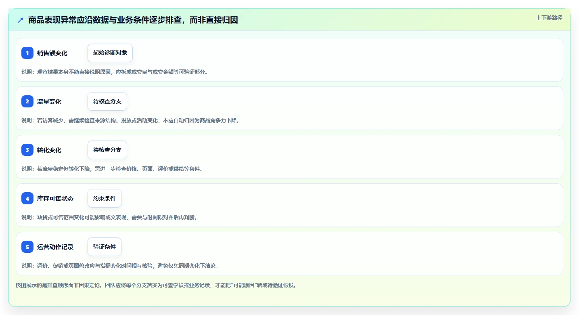Click the number 1 step badge
The width and height of the screenshot is (579, 315).
(27, 53)
